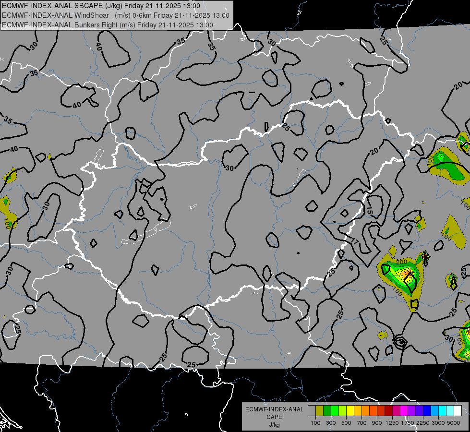Select the bright magenta legend swatch

click(404, 411)
